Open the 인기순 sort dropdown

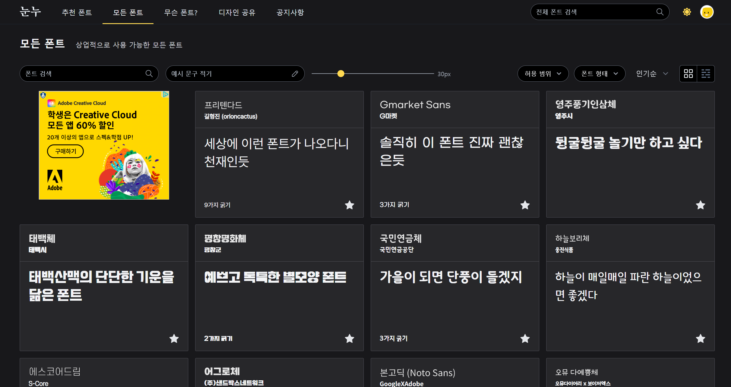652,74
